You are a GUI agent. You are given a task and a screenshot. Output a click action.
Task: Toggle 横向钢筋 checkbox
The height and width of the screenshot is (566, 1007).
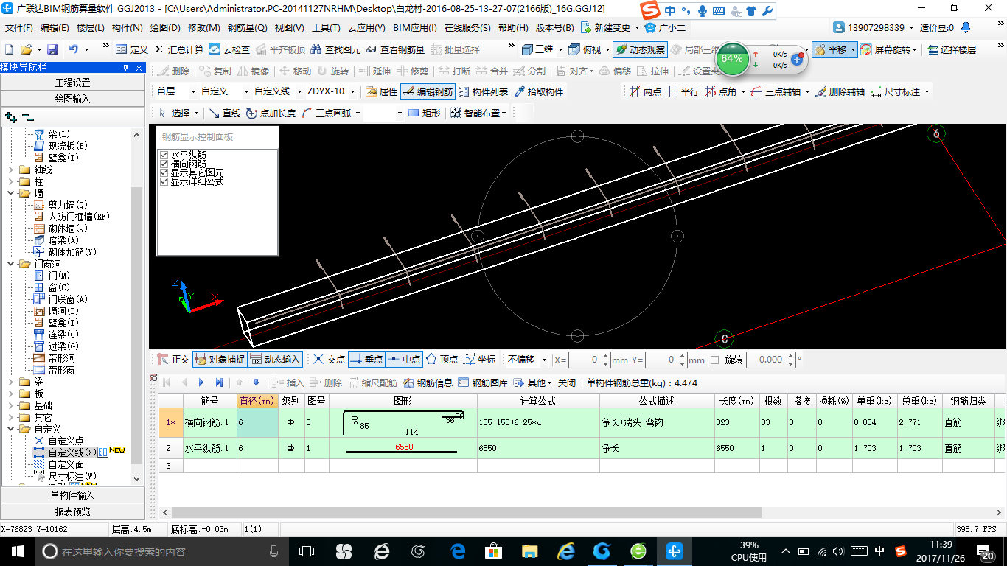[x=164, y=164]
